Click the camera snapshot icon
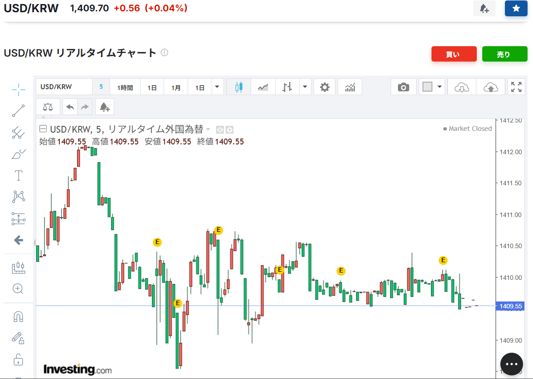The width and height of the screenshot is (533, 379). pyautogui.click(x=403, y=87)
